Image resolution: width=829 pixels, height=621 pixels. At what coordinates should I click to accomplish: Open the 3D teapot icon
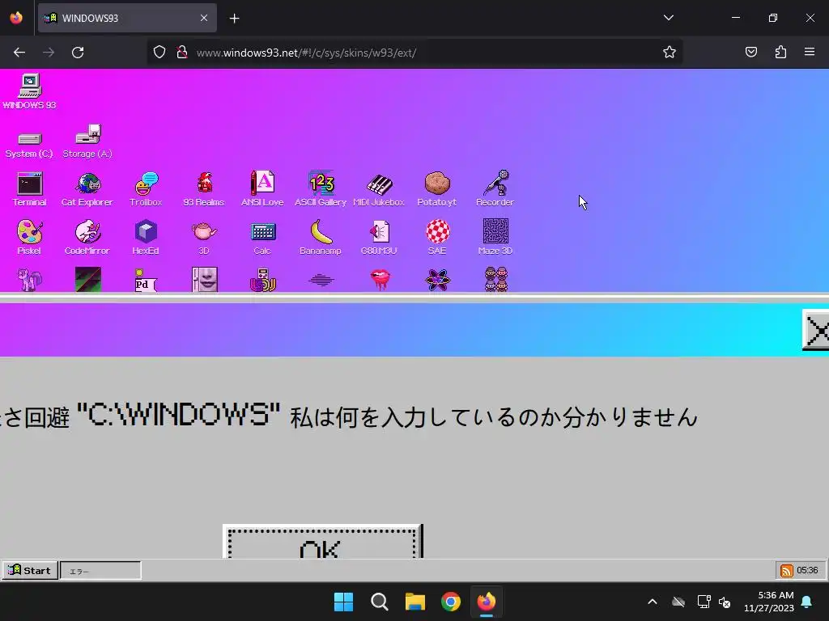coord(204,238)
